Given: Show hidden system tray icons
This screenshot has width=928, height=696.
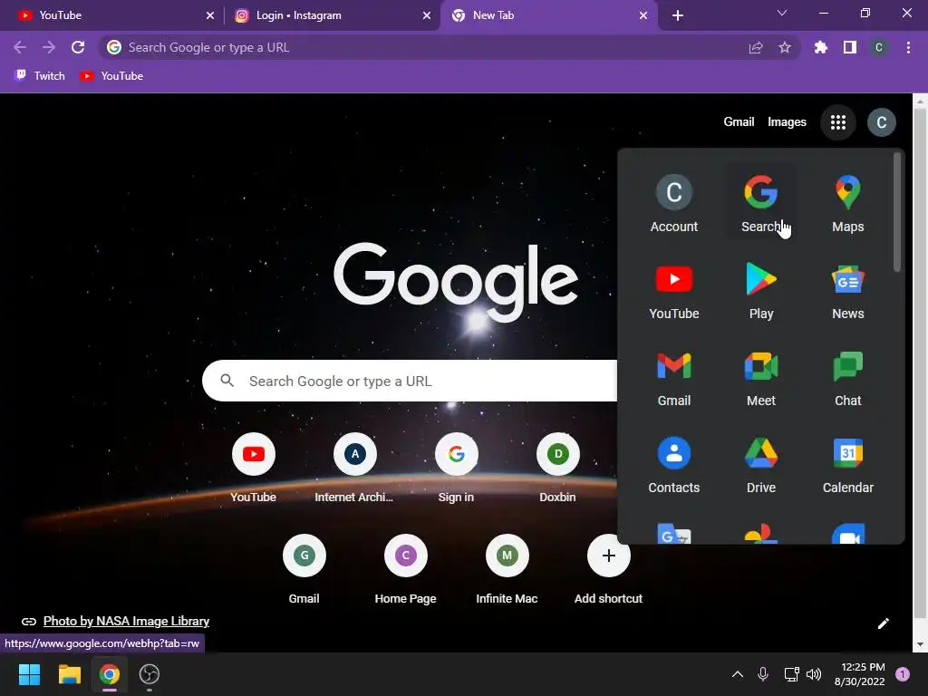Looking at the screenshot, I should 738,674.
